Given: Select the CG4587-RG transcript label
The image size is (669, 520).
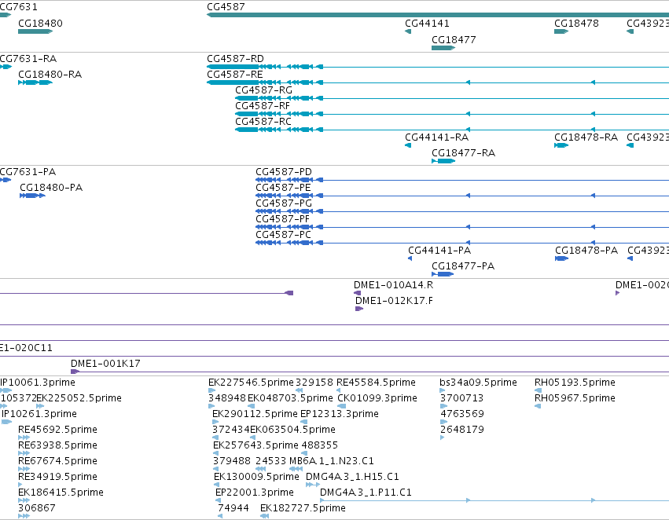Looking at the screenshot, I should [263, 90].
